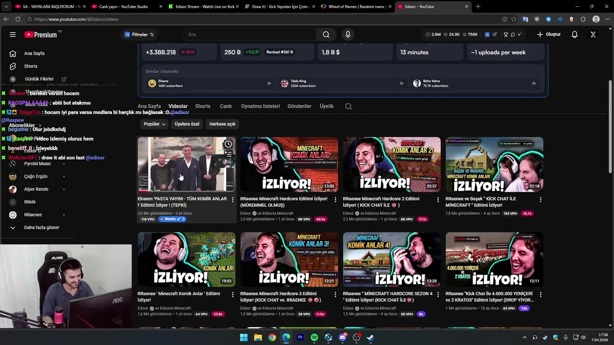Image resolution: width=614 pixels, height=345 pixels.
Task: Open the channel Shorts tab
Action: (203, 106)
